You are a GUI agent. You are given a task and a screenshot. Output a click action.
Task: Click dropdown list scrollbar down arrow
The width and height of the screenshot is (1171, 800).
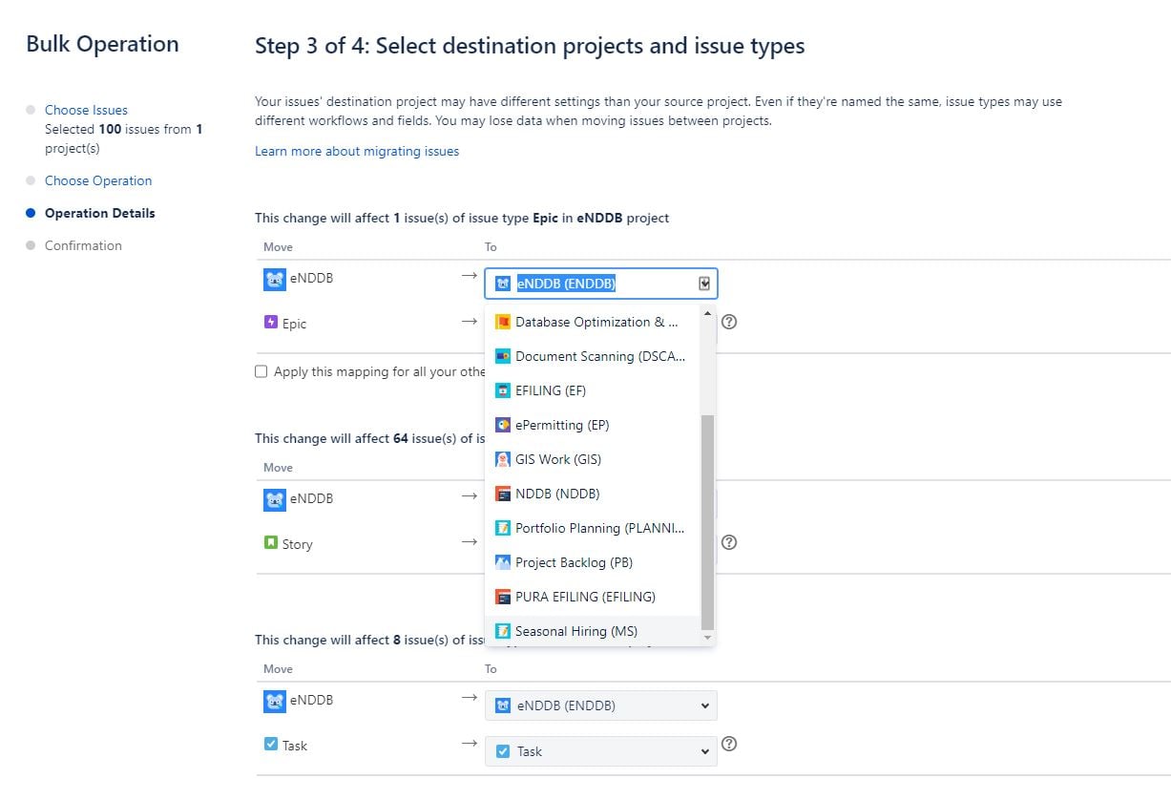tap(707, 637)
